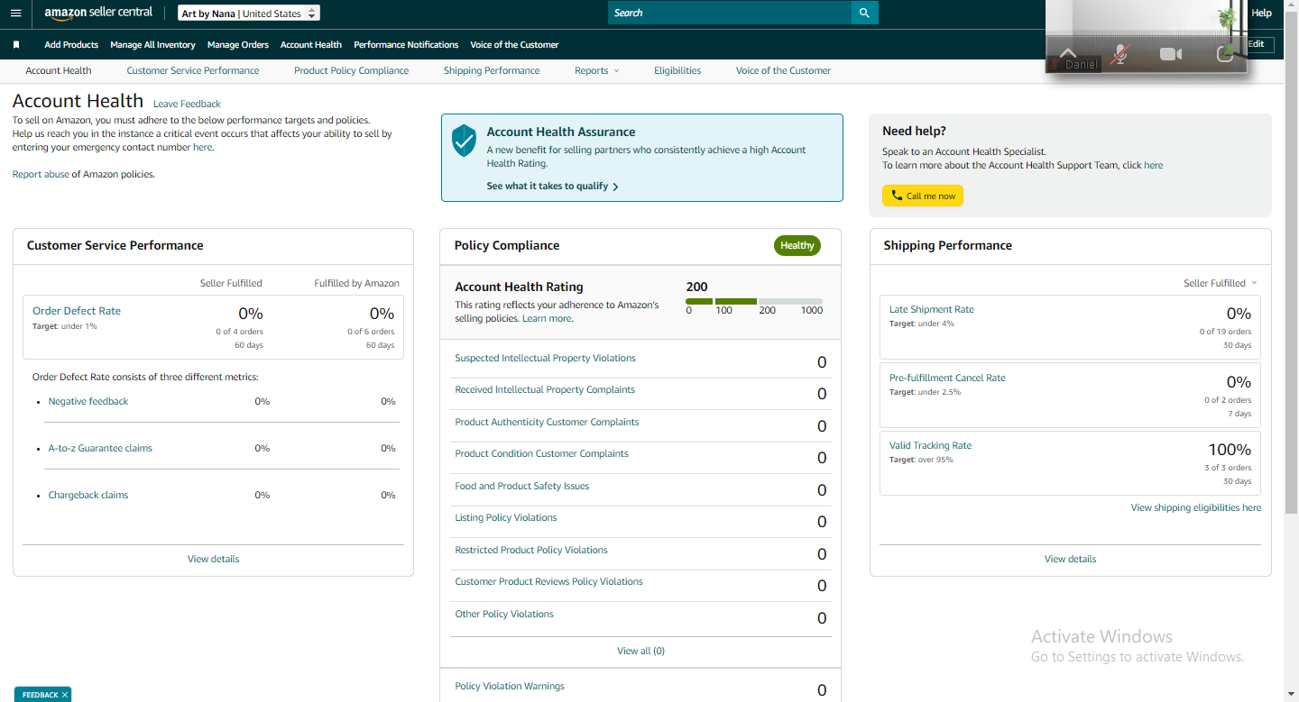
Task: Click the Leave Feedback link
Action: click(187, 104)
